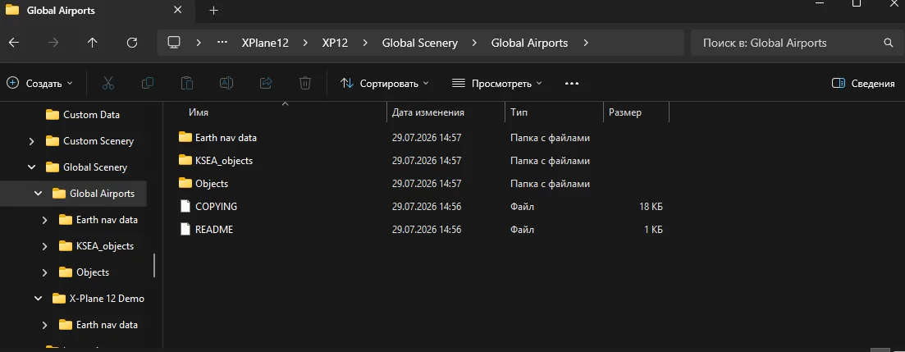
Task: Select KSEA_objects in navigation tree
Action: click(x=104, y=246)
